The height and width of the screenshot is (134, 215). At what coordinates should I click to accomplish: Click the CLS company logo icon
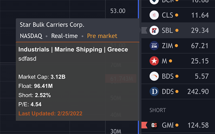[154, 15]
